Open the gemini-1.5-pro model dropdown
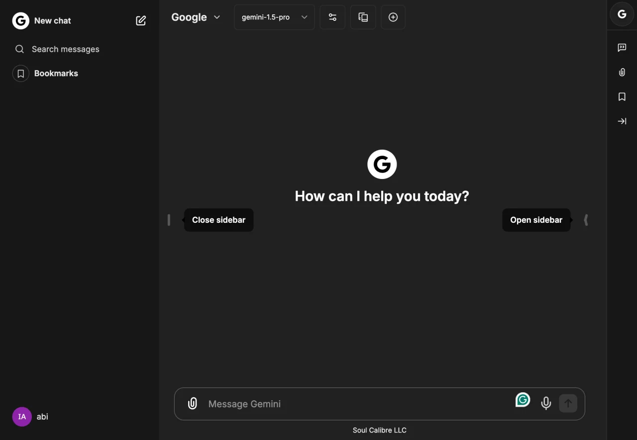 click(274, 17)
